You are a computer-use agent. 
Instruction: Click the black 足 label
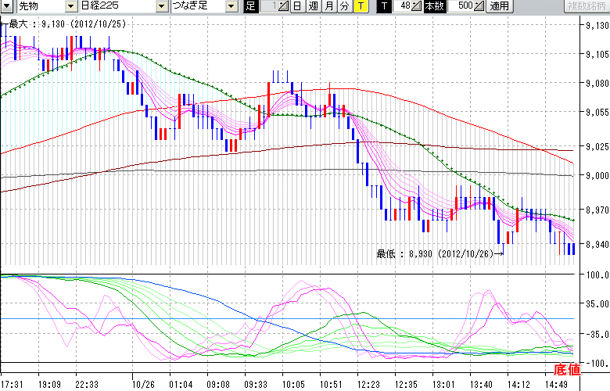click(x=250, y=6)
